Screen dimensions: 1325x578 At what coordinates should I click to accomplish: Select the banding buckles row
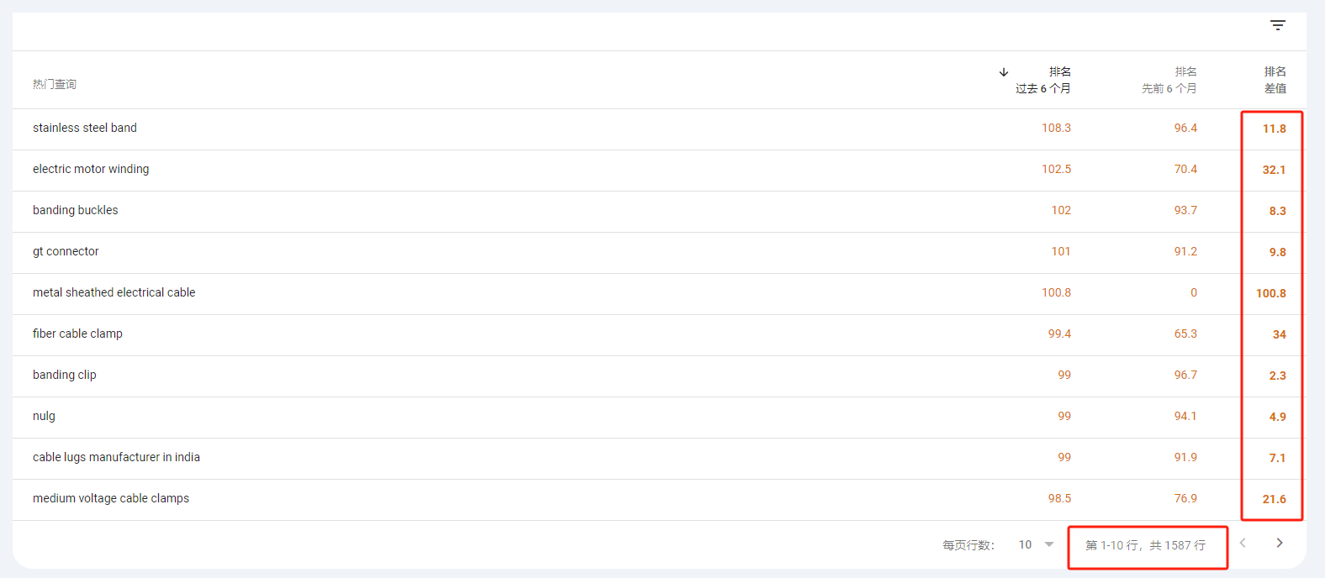(659, 211)
